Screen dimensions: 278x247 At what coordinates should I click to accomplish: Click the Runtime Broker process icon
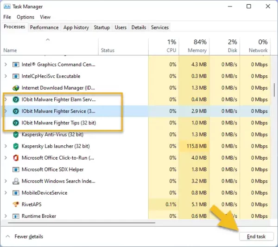click(16, 216)
